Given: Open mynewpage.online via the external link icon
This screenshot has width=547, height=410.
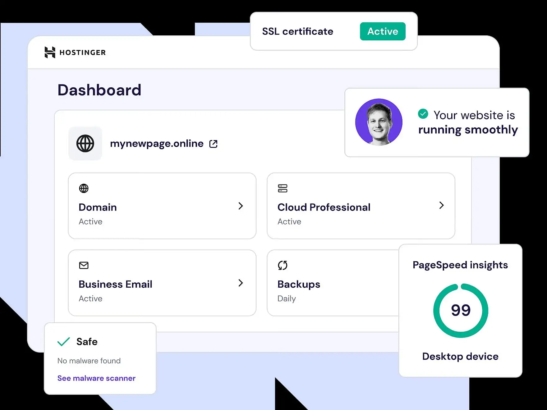Looking at the screenshot, I should (x=214, y=143).
